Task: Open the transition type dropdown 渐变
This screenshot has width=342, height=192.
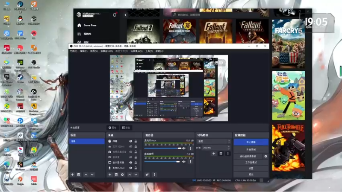Action: point(214,141)
